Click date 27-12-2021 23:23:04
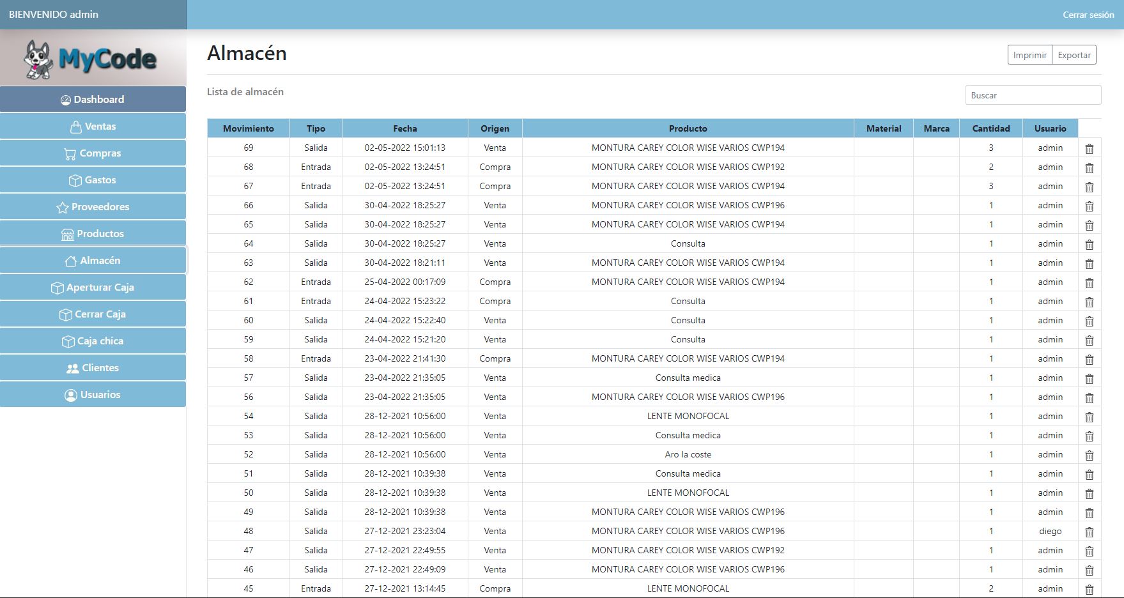 point(405,531)
